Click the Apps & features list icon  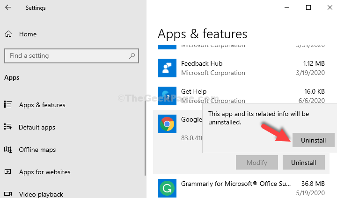tap(8, 104)
